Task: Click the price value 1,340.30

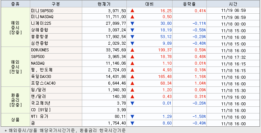Action: pos(117,90)
